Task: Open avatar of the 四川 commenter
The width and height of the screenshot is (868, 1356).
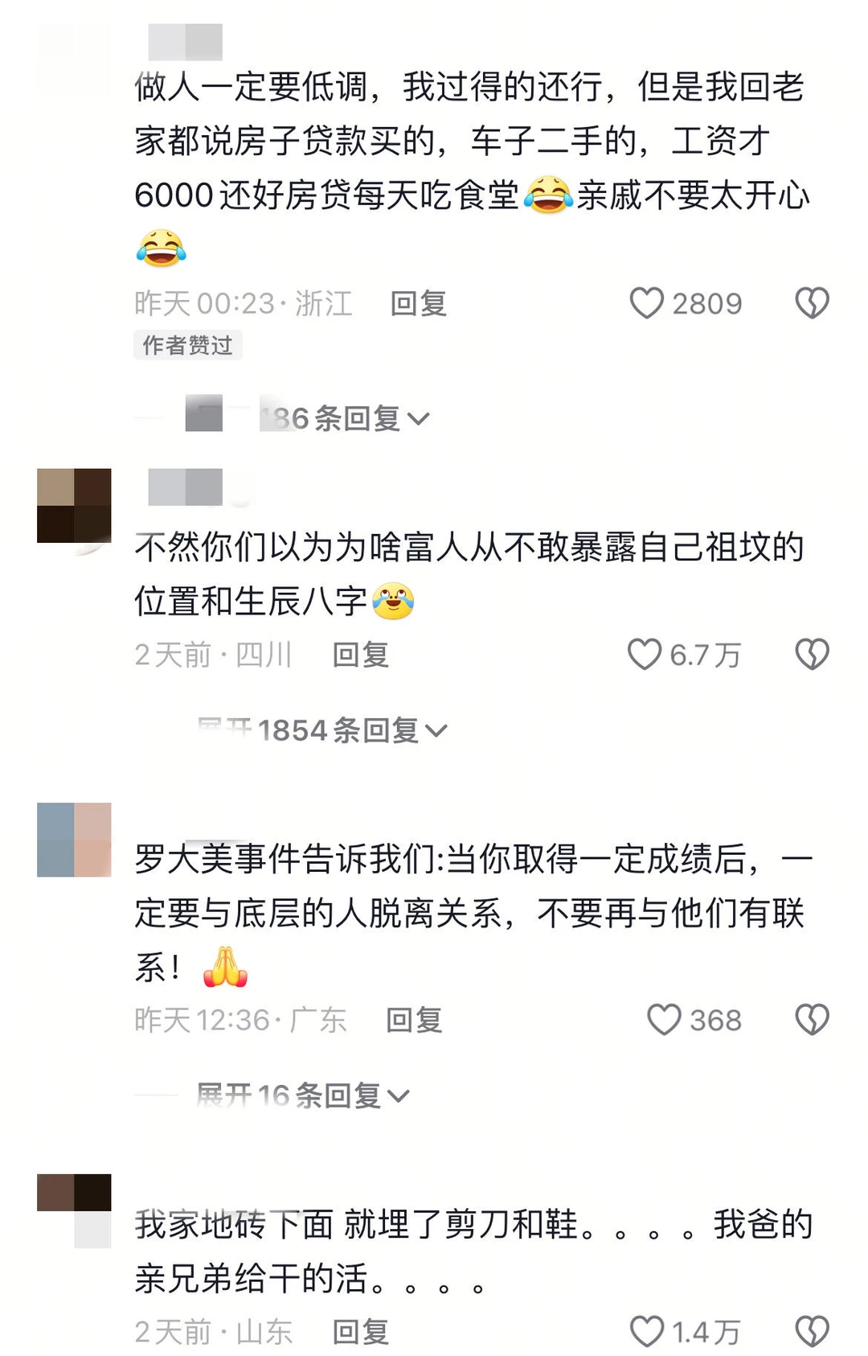Action: (74, 506)
